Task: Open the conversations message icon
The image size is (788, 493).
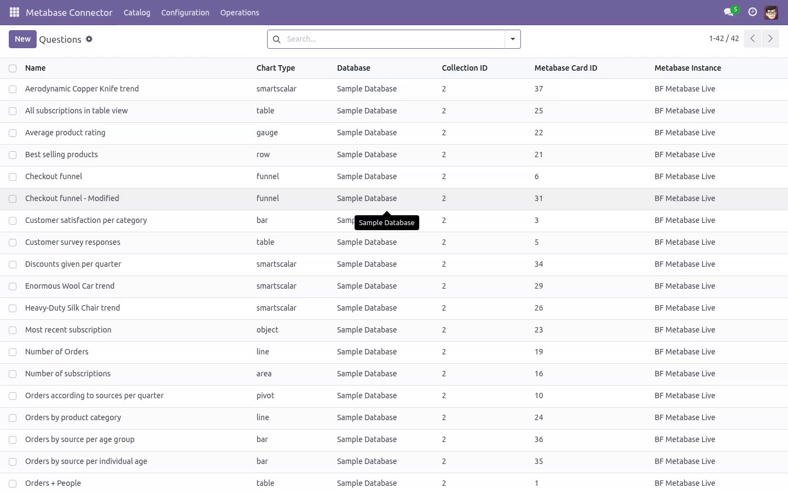Action: click(x=728, y=12)
